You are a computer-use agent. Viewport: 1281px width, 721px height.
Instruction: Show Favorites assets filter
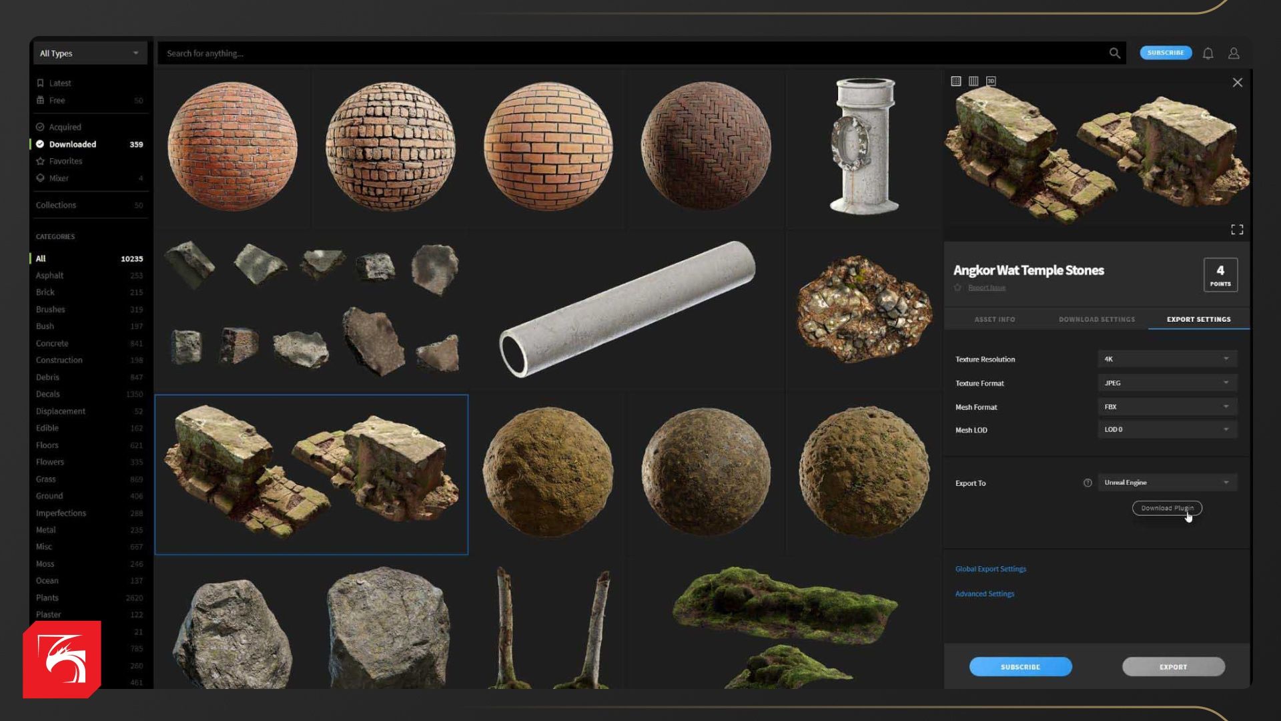[65, 161]
